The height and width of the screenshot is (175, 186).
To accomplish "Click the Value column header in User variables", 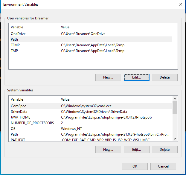I will tap(115, 27).
